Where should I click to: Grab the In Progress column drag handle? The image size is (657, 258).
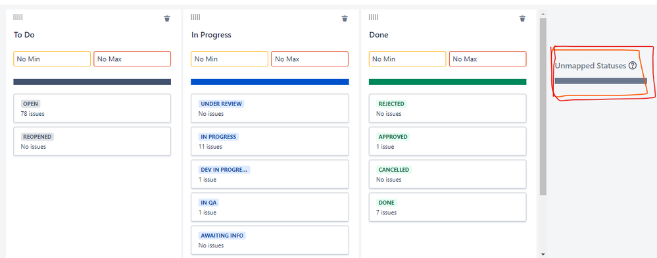pos(195,16)
